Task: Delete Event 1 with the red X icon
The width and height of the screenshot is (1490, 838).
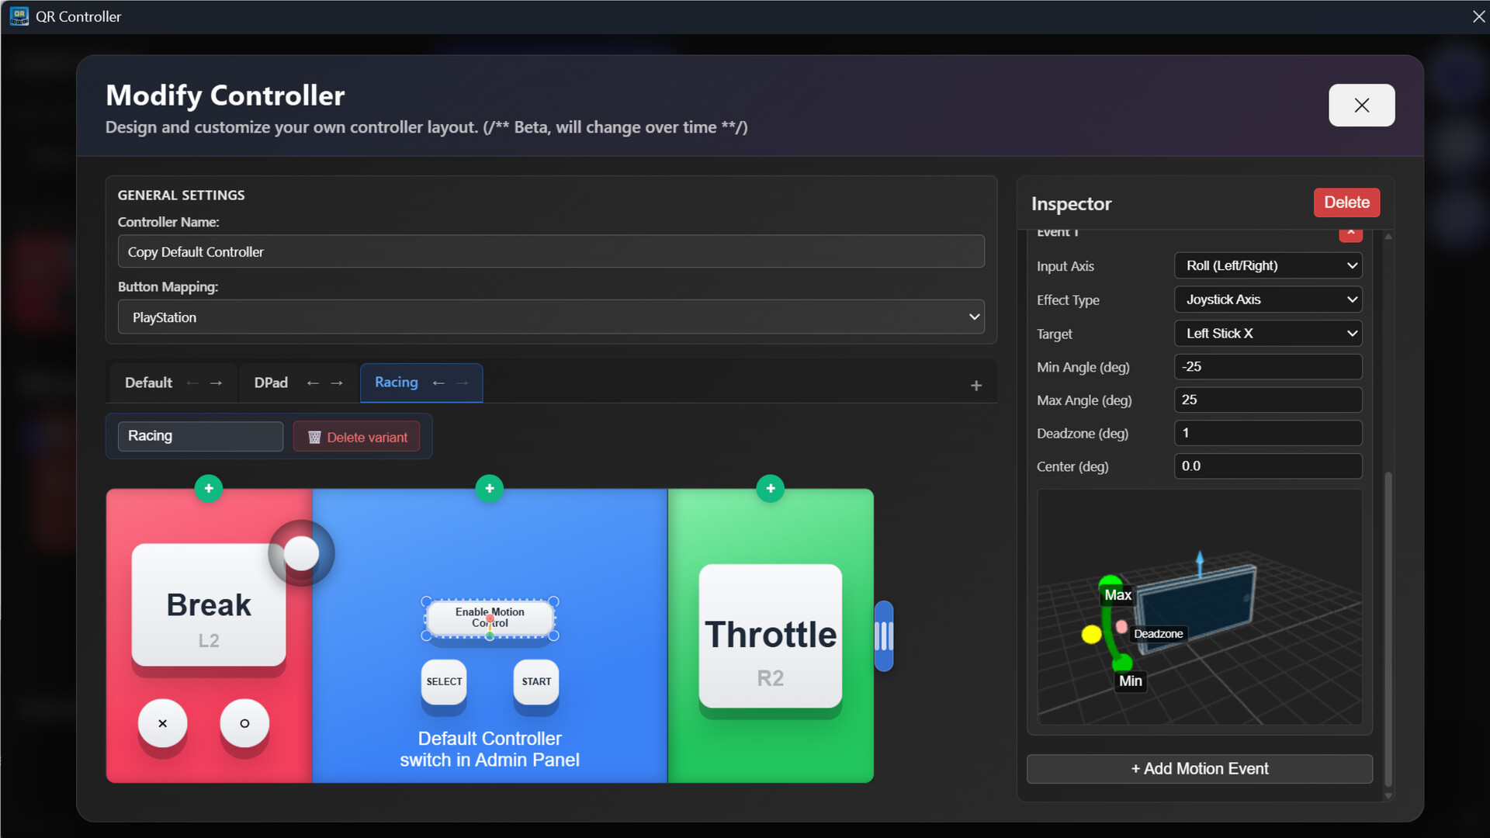Action: tap(1350, 233)
